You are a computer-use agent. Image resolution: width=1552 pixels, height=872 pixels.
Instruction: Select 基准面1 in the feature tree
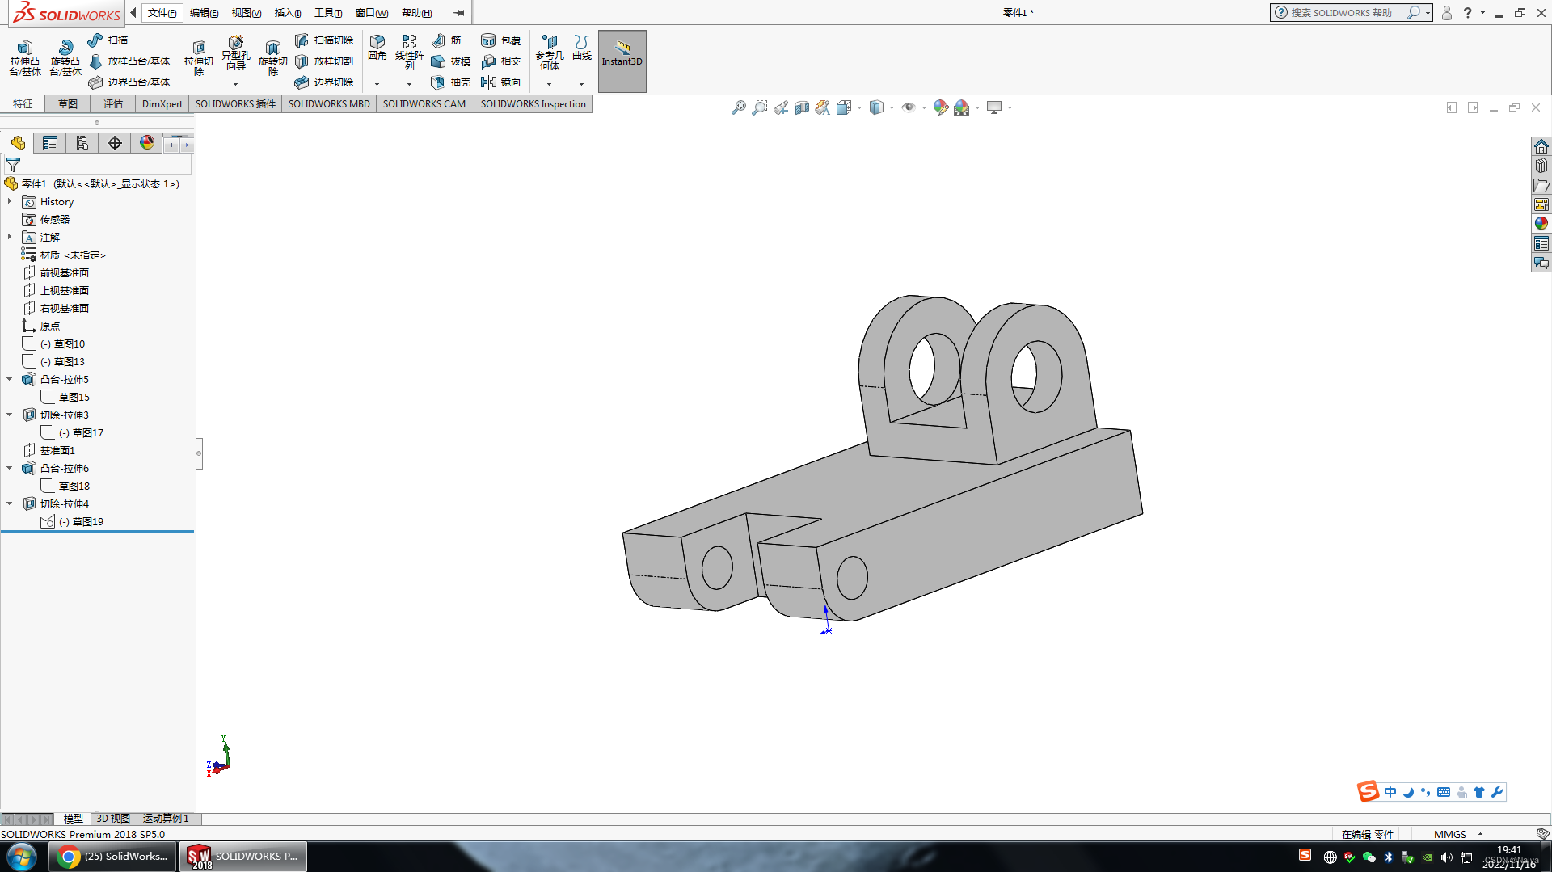pyautogui.click(x=57, y=450)
